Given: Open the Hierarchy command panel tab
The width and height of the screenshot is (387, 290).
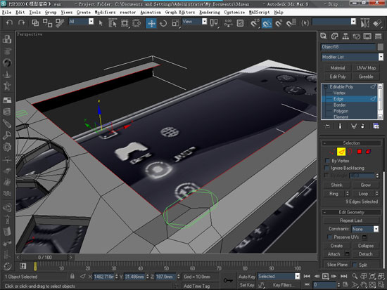Looking at the screenshot, I should [x=345, y=37].
